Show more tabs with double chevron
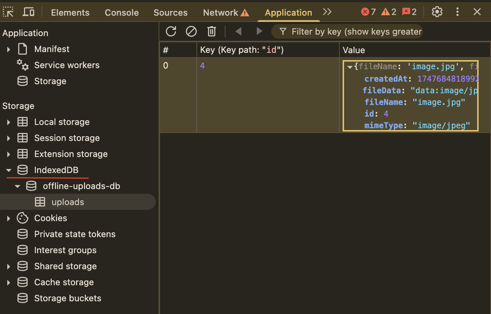Viewport: 491px width, 314px height. 327,12
